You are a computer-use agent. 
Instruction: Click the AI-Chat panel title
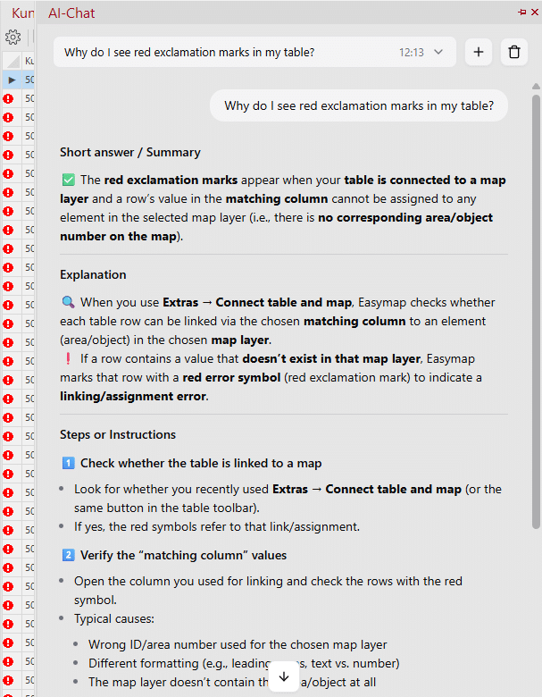pyautogui.click(x=71, y=13)
